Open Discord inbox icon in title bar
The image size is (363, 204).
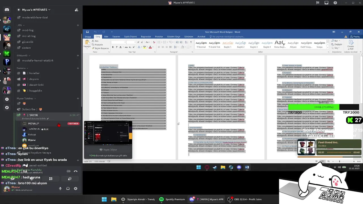[326, 3]
